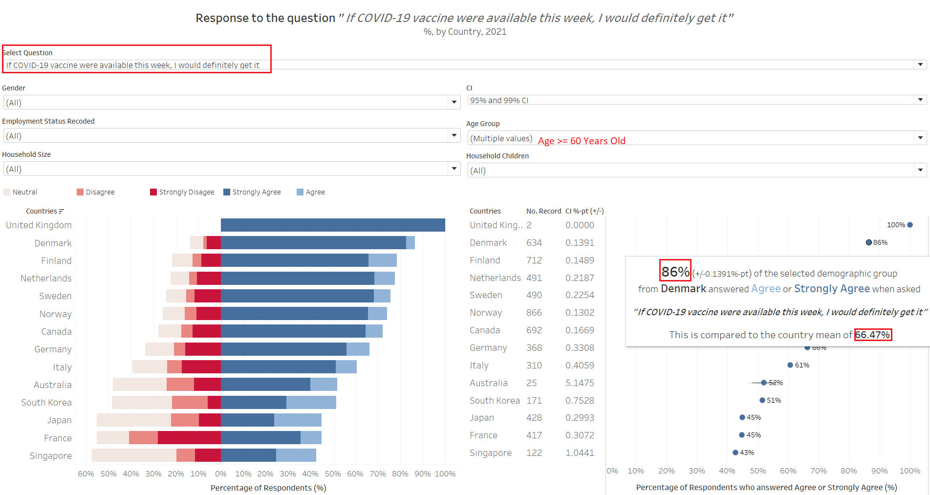
Task: Select Singapore's 43% data point
Action: click(735, 452)
